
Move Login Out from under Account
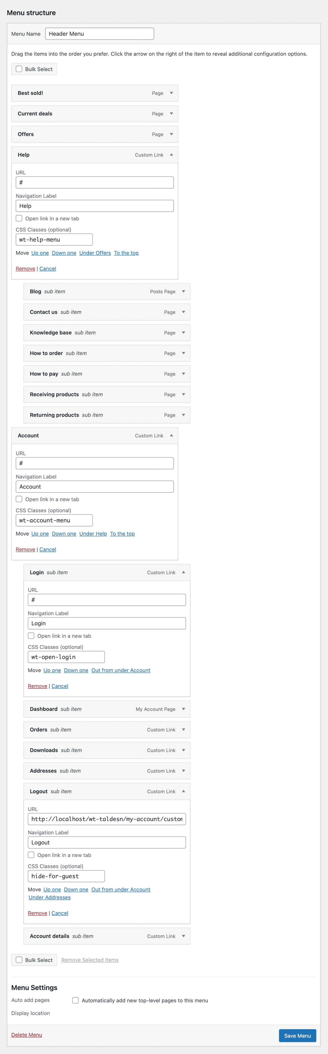click(x=121, y=670)
